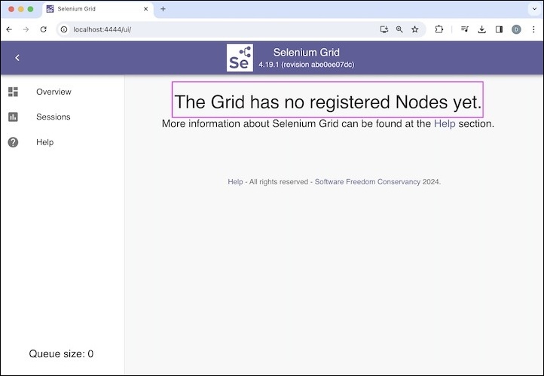The width and height of the screenshot is (544, 376).
Task: Open the Extensions puzzle icon
Action: 439,29
